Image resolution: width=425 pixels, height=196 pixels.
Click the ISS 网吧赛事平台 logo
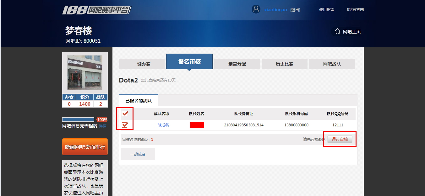point(96,10)
